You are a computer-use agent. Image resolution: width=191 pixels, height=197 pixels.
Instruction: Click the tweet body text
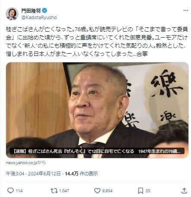97,42
